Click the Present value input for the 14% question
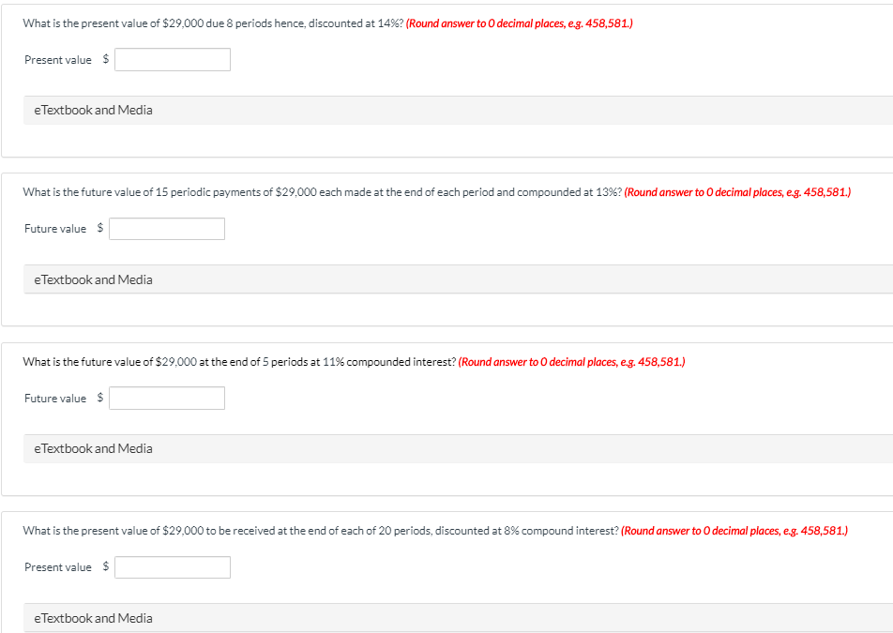Image resolution: width=893 pixels, height=633 pixels. click(173, 60)
